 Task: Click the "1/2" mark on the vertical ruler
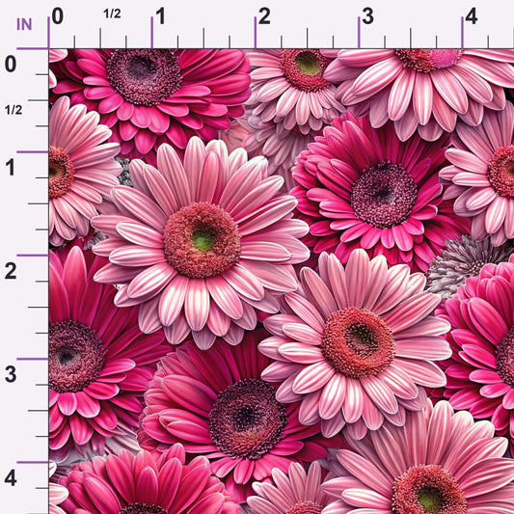click(x=14, y=110)
